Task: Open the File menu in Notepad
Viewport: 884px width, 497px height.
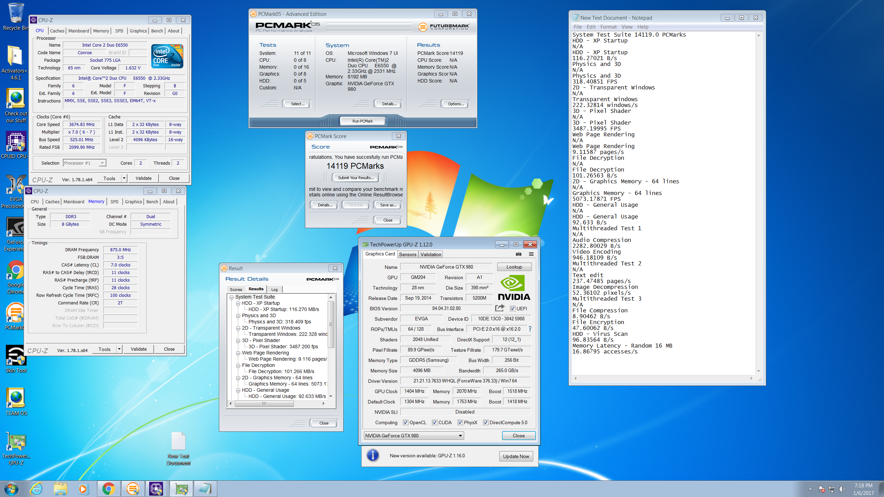Action: tap(577, 27)
